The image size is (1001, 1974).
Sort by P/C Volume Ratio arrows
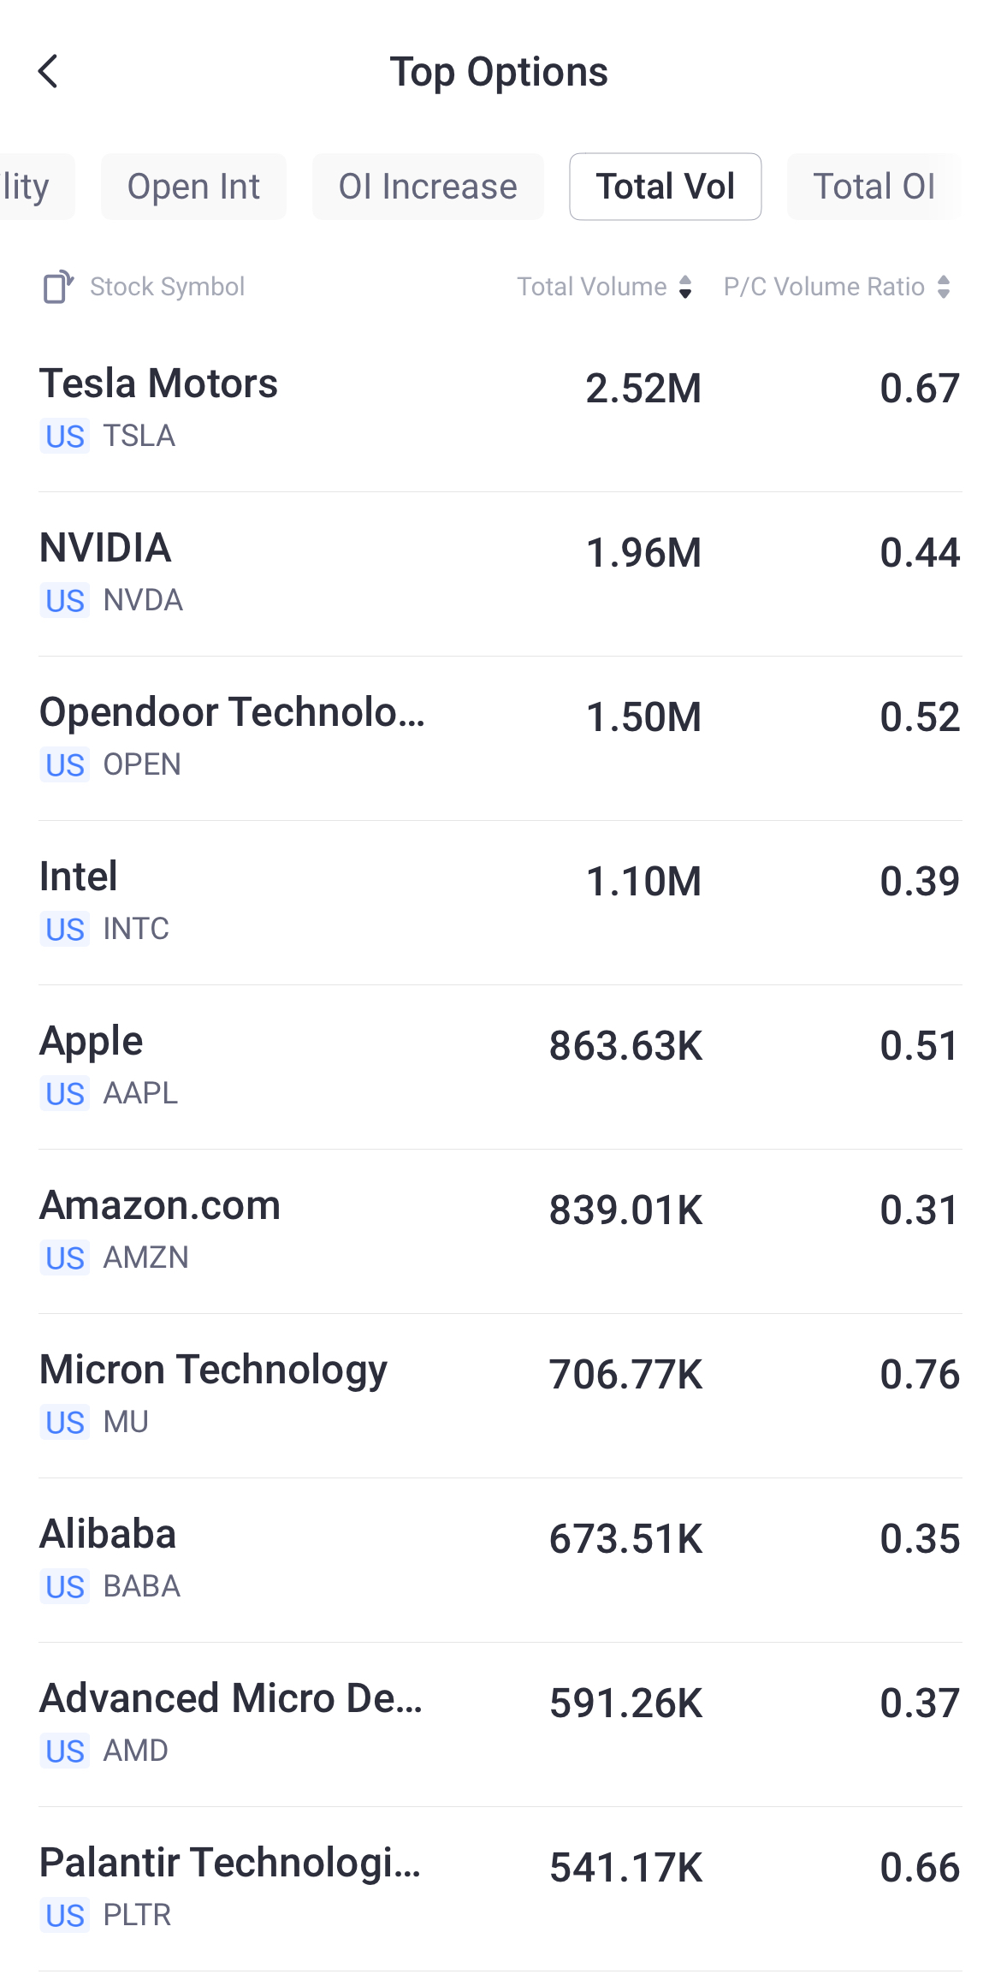943,287
